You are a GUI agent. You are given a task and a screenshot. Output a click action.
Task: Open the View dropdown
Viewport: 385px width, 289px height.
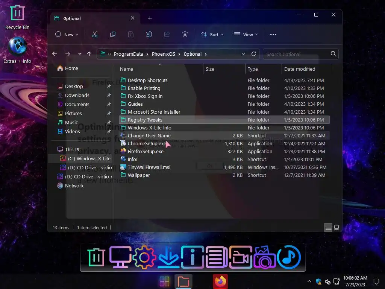click(246, 34)
